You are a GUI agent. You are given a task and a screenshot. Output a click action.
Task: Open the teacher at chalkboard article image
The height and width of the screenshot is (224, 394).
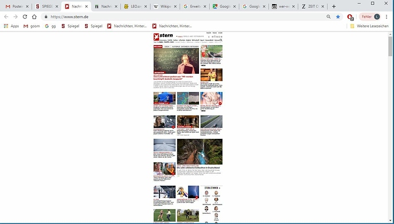pyautogui.click(x=176, y=61)
